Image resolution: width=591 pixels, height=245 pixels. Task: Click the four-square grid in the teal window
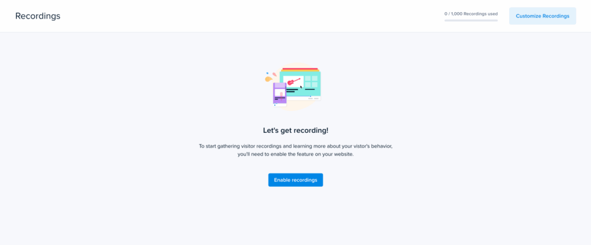[x=311, y=81]
